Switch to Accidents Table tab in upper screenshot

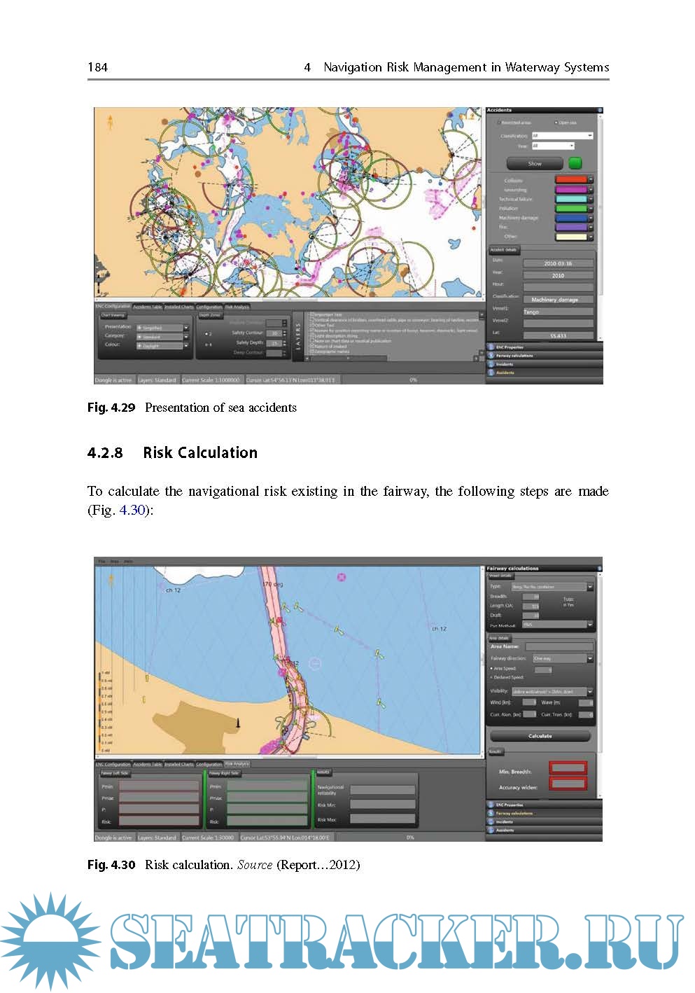147,307
